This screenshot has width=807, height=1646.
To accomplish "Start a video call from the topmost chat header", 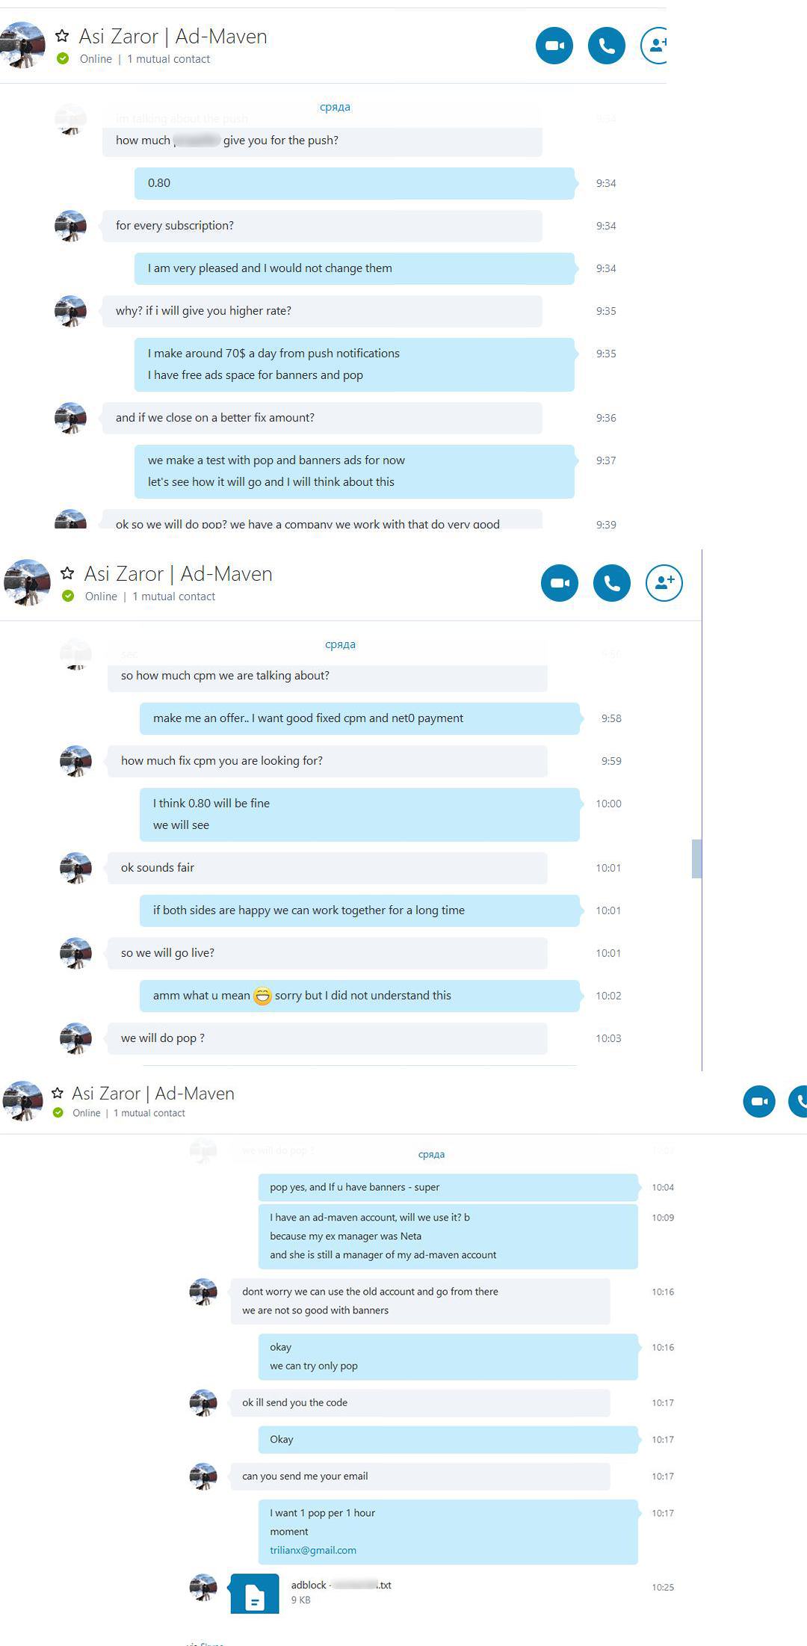I will click(x=554, y=46).
